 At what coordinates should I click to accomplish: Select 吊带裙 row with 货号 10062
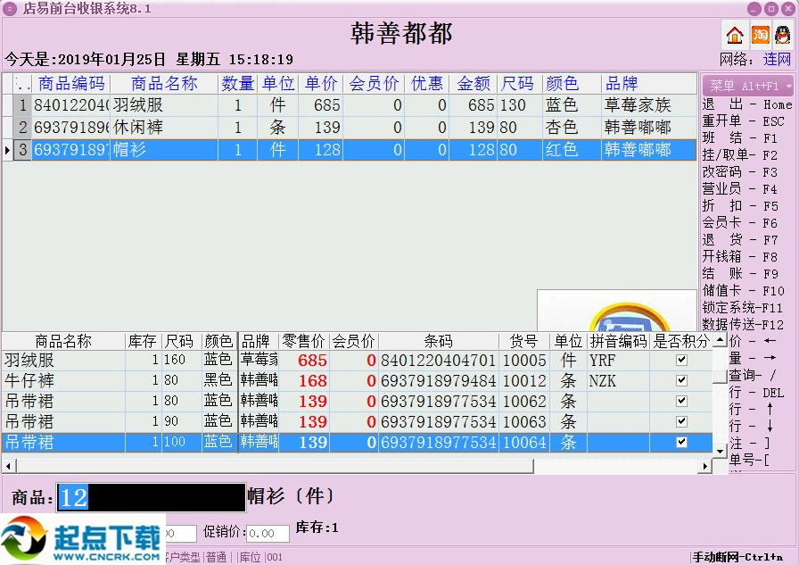click(x=358, y=401)
